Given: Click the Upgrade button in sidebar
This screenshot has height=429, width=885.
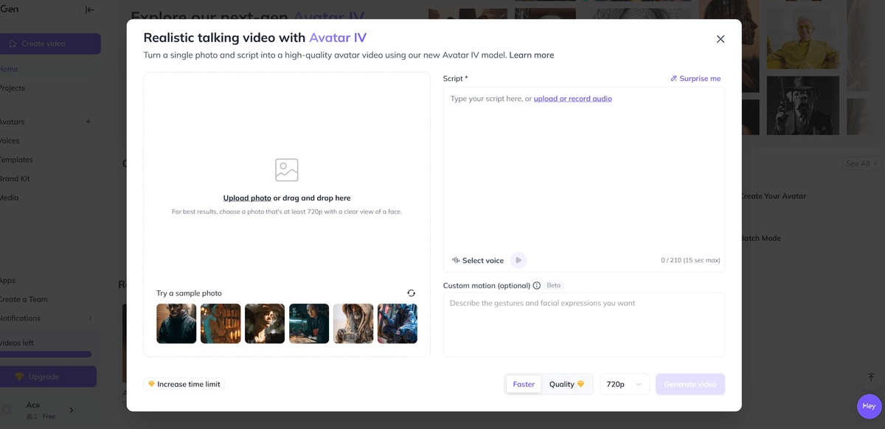Looking at the screenshot, I should pos(46,377).
